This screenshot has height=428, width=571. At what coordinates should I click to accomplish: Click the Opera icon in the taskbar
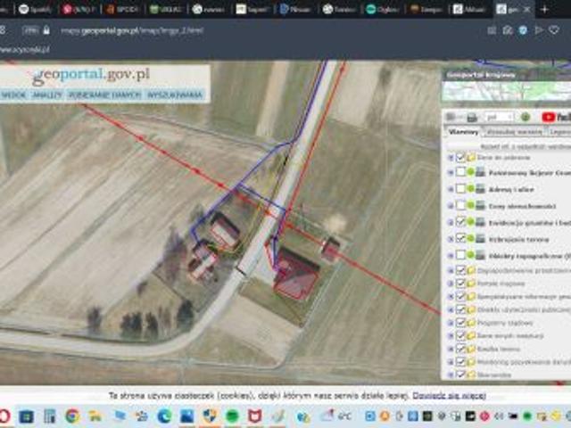pyautogui.click(x=4, y=416)
